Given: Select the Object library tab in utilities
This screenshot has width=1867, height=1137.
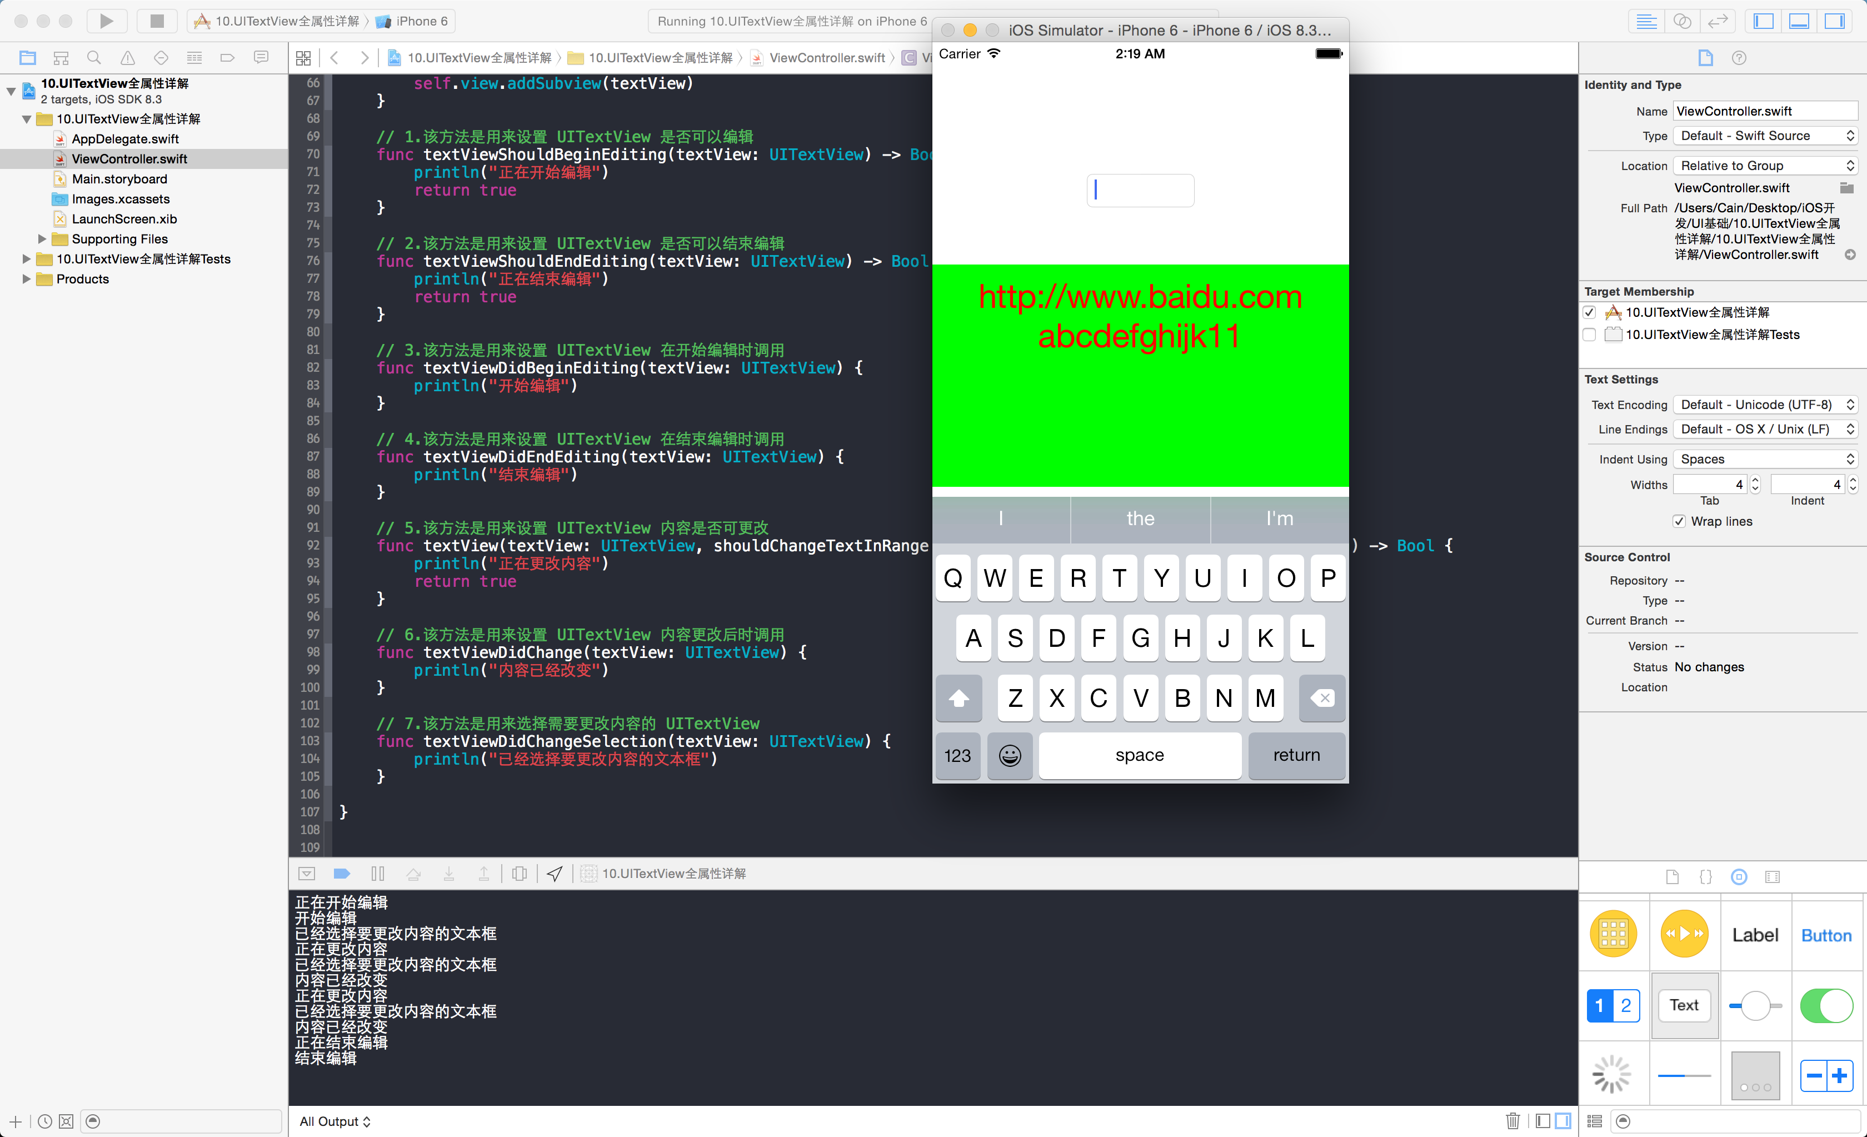Looking at the screenshot, I should click(1739, 877).
